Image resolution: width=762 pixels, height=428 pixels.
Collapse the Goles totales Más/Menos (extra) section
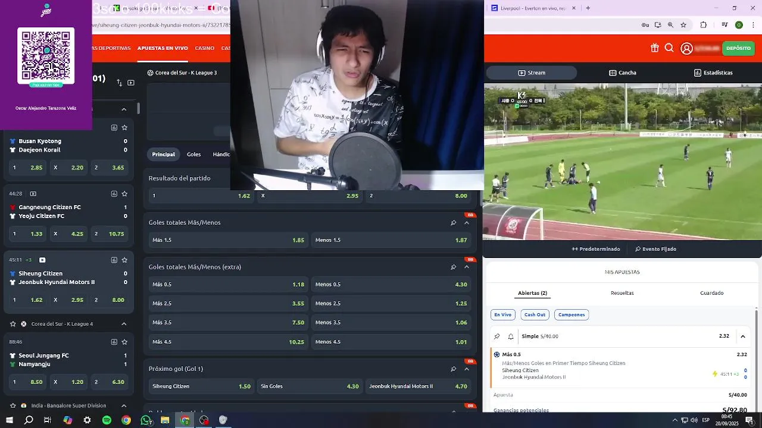click(467, 267)
